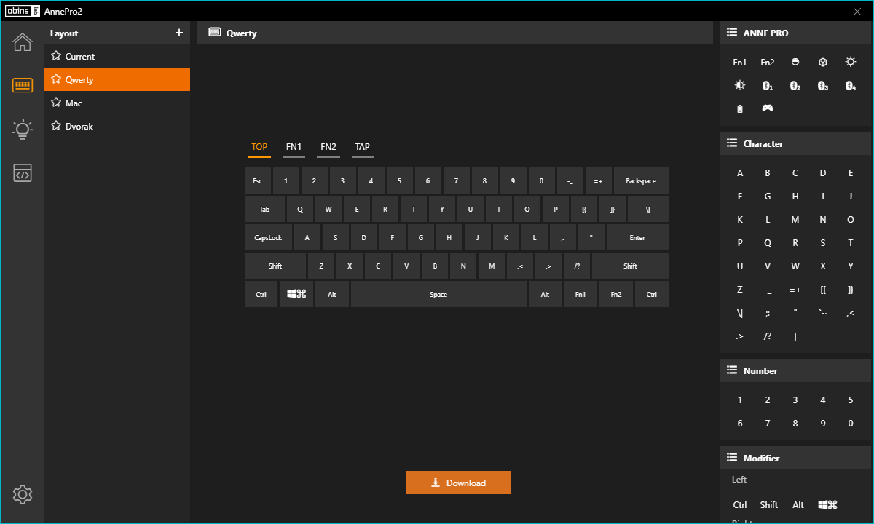874x524 pixels.
Task: Collapse the Character panel header
Action: click(x=795, y=143)
